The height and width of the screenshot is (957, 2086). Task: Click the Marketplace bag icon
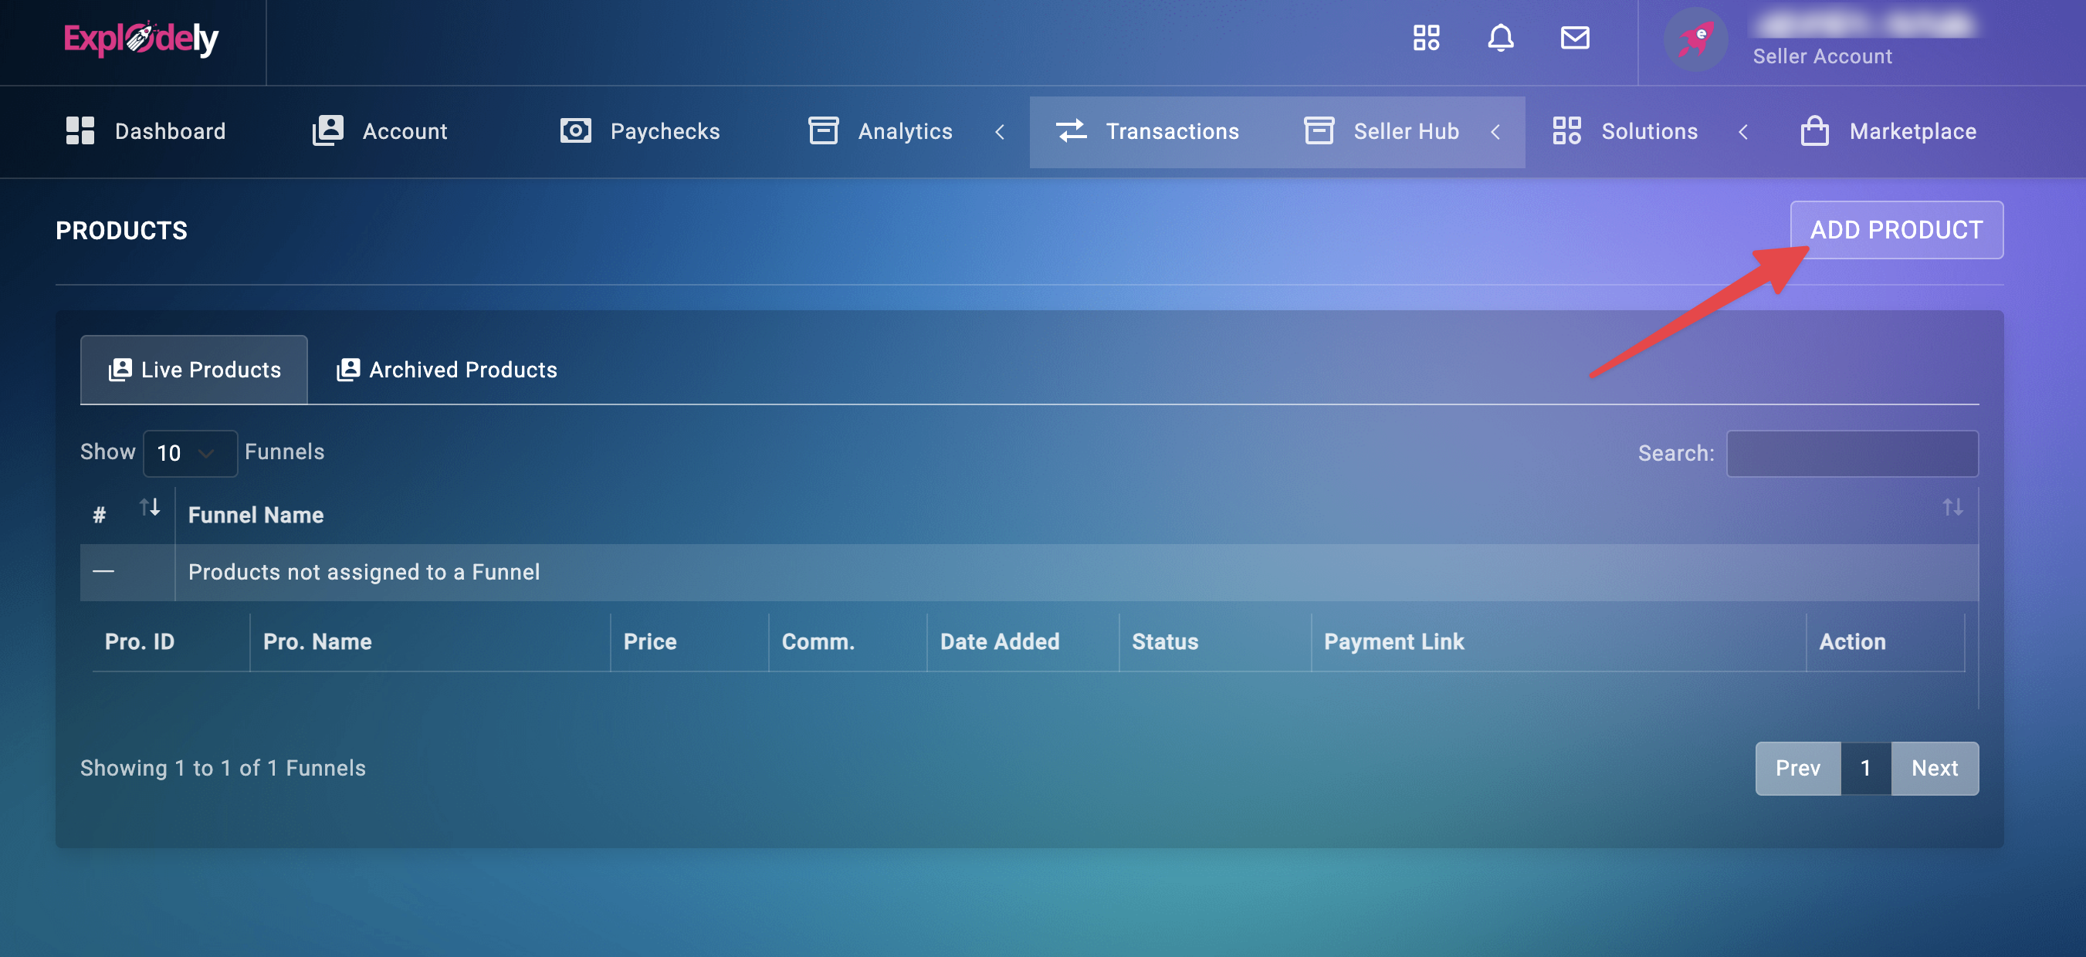coord(1814,131)
